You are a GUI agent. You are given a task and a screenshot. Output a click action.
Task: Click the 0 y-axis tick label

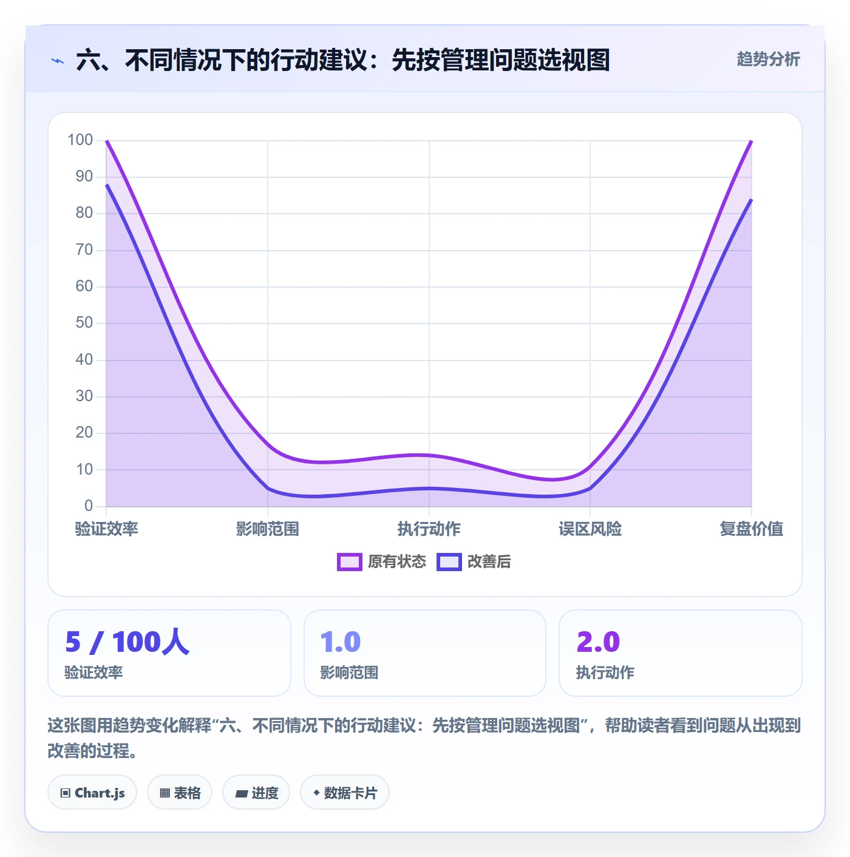(x=89, y=506)
